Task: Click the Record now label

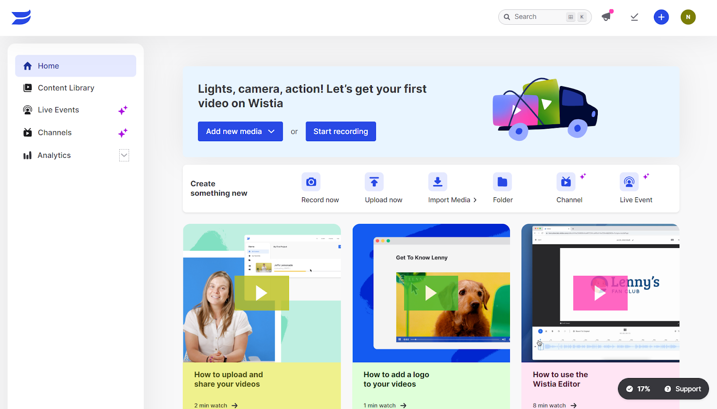Action: (x=320, y=200)
